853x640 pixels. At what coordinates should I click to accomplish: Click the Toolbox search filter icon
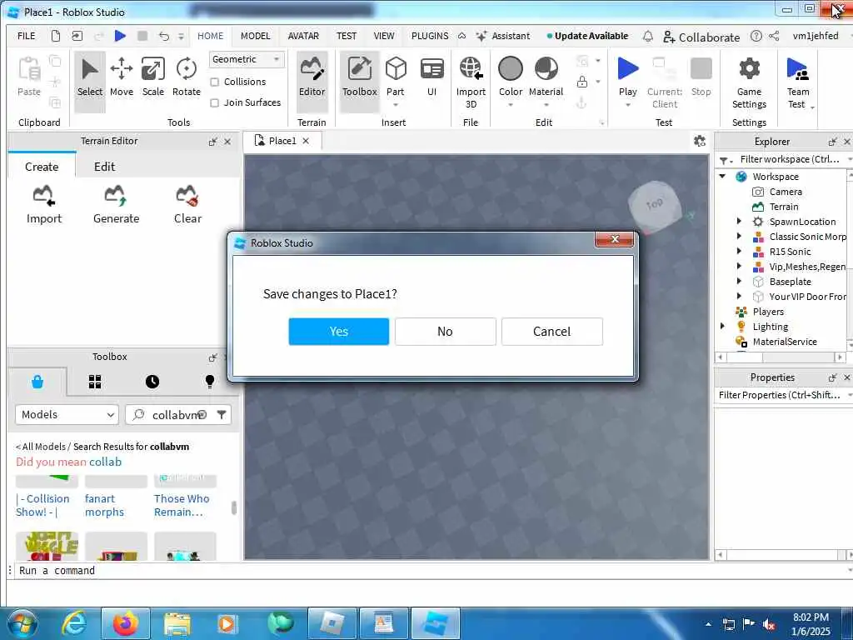222,415
